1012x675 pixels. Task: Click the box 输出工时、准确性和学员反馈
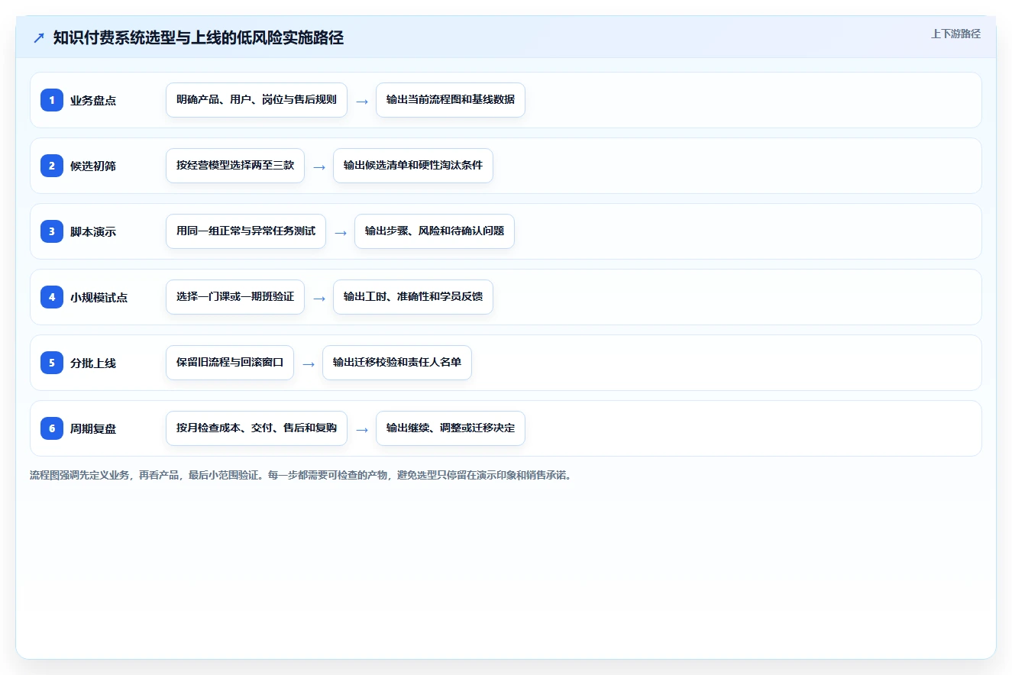(413, 297)
